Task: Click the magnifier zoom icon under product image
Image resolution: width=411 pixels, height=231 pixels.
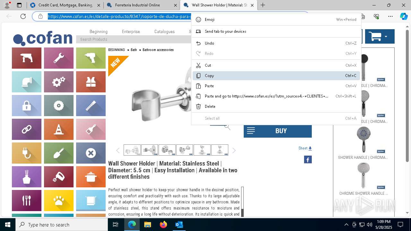Action: 227,127
